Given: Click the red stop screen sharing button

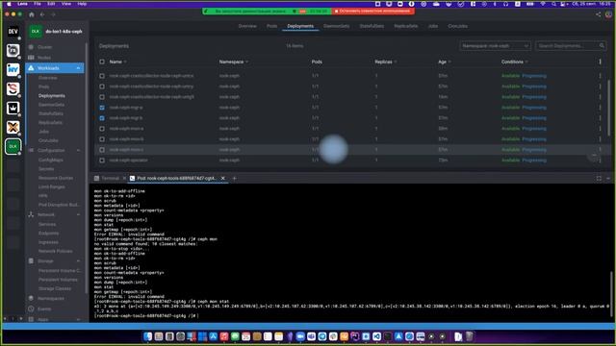Looking at the screenshot, I should pos(372,11).
